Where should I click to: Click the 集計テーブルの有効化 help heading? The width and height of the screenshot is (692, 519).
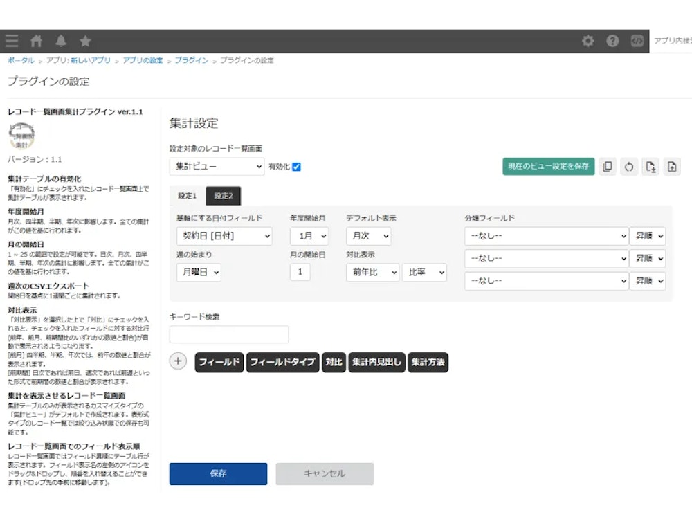click(x=44, y=179)
